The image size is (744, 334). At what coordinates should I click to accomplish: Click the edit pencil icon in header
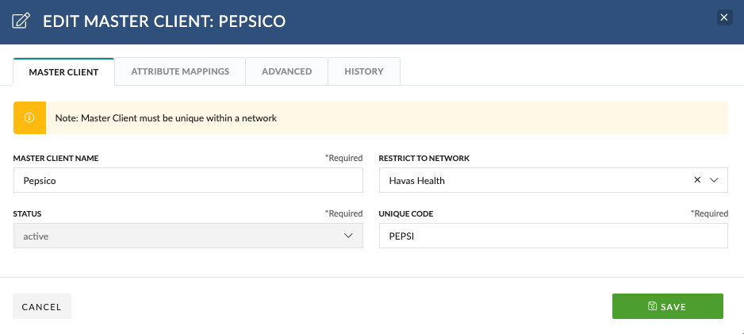click(x=21, y=21)
